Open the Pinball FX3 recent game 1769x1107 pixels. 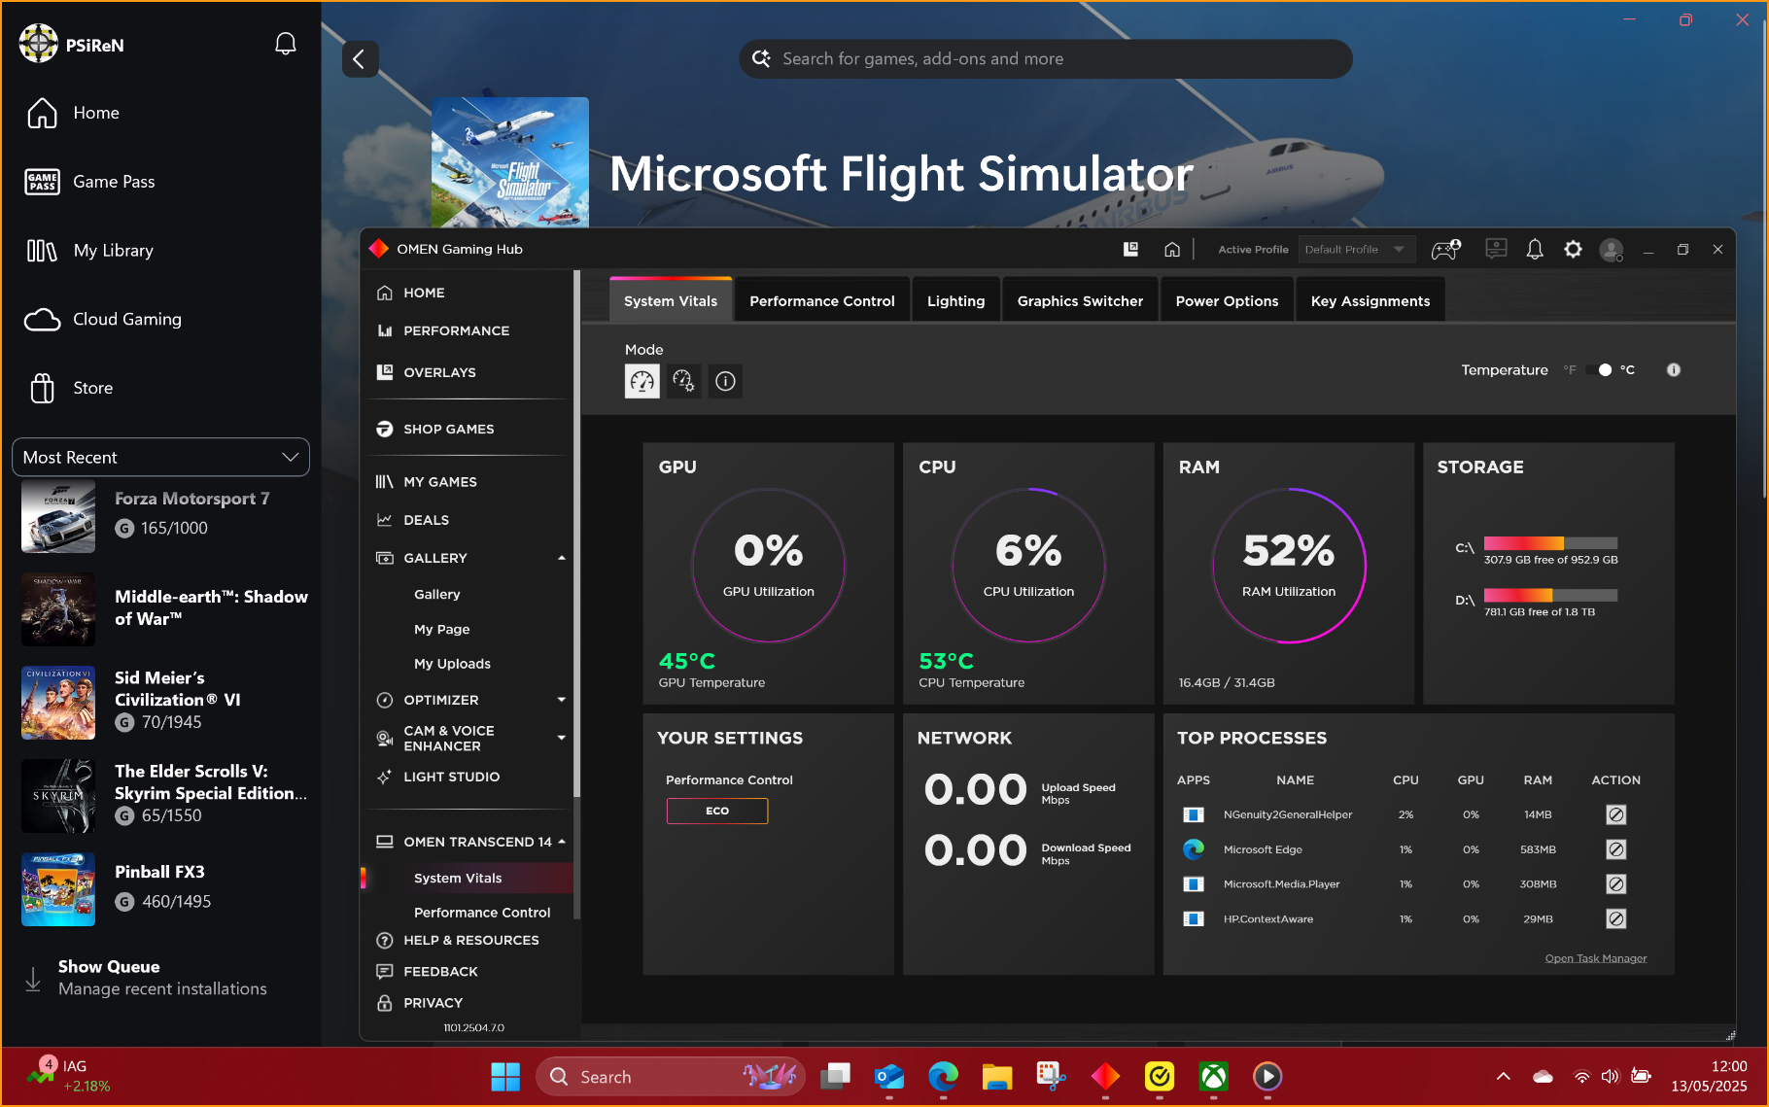pyautogui.click(x=160, y=889)
